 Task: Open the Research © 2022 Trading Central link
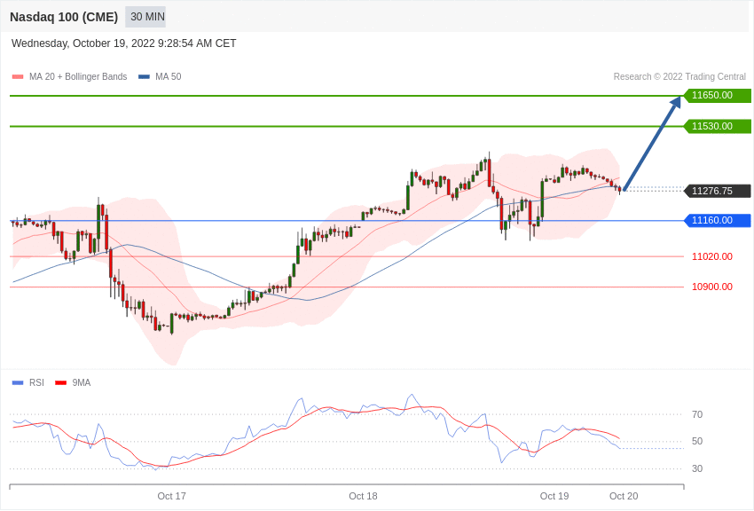[679, 77]
